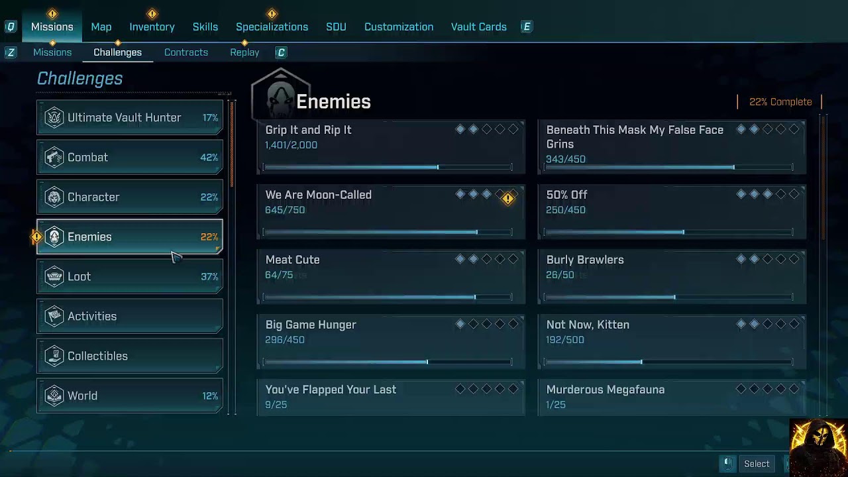This screenshot has width=848, height=477.
Task: Click the Burly Brawlers progress bar
Action: [x=668, y=297]
